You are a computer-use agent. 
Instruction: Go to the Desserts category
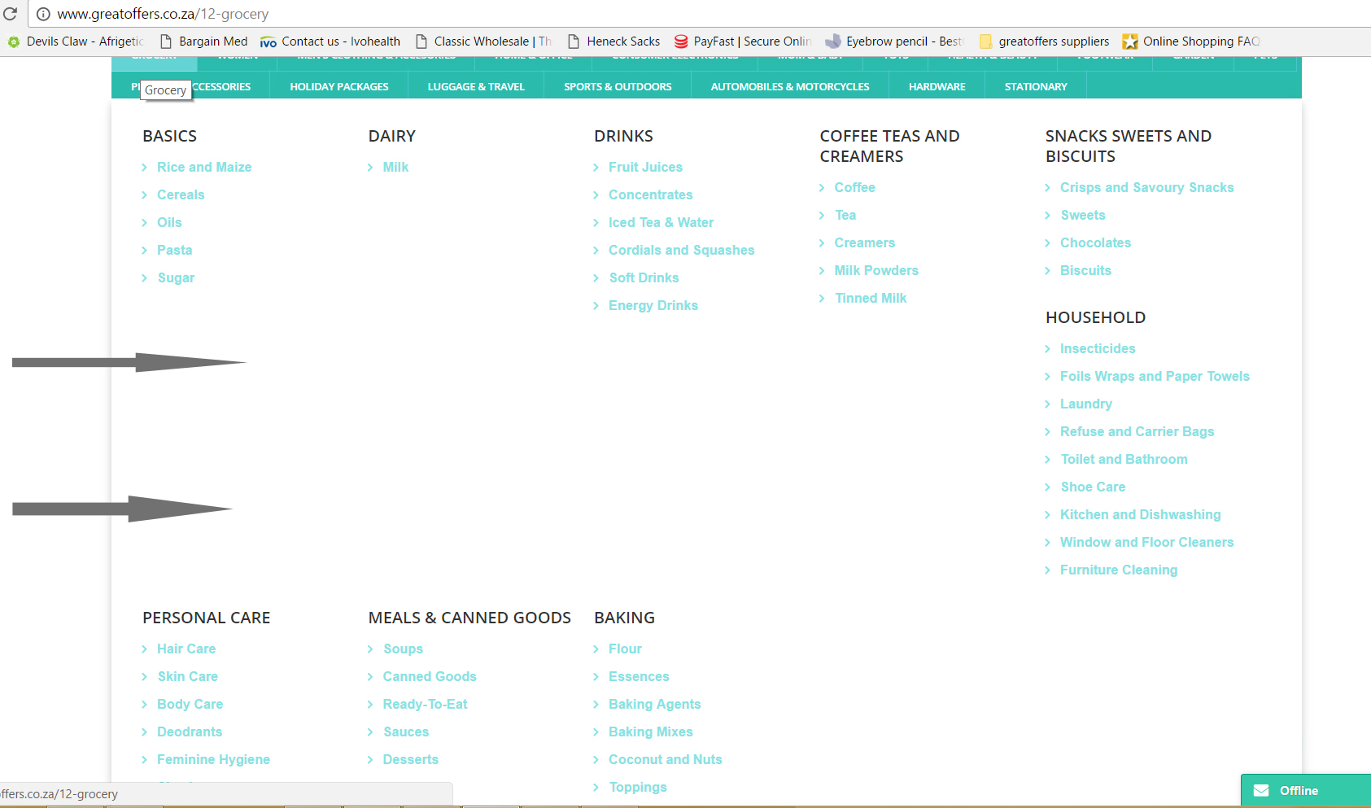411,759
